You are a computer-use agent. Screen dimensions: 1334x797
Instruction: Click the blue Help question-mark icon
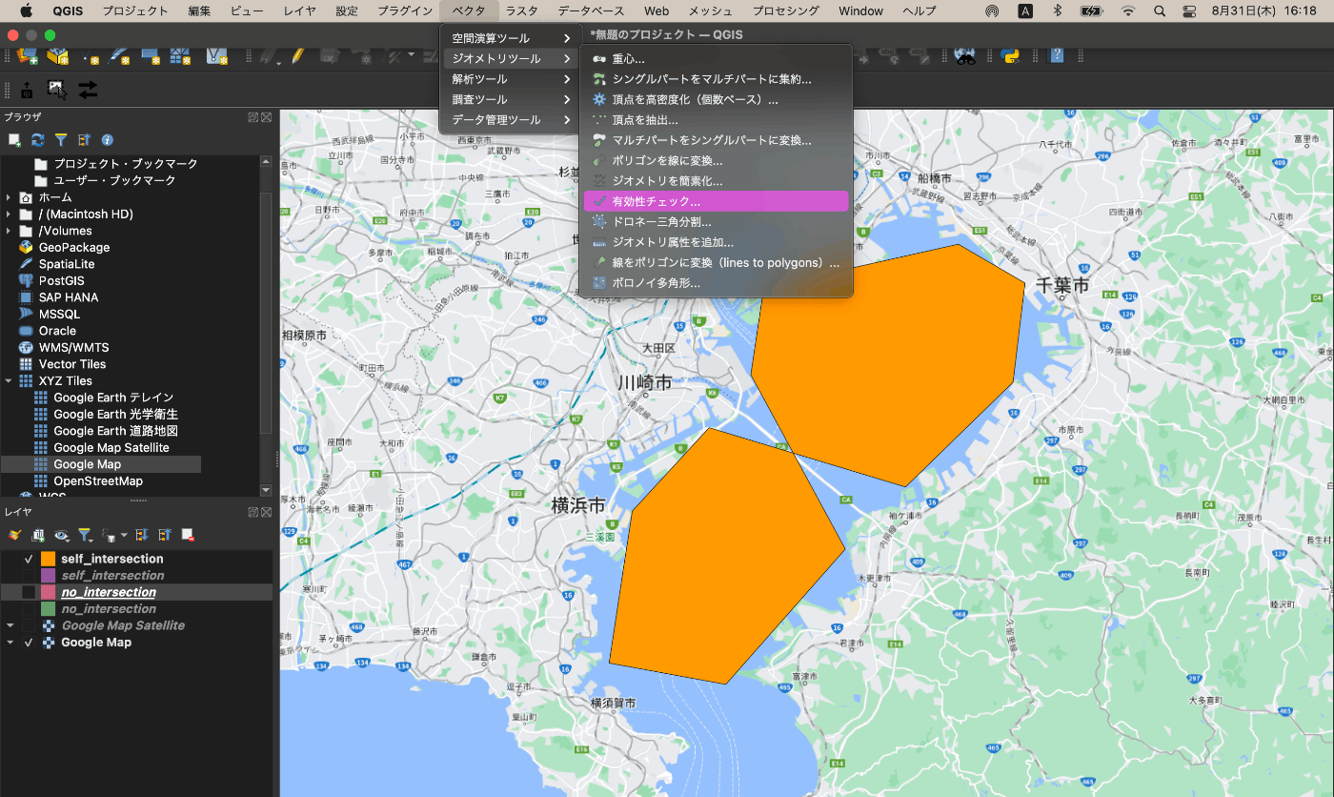(1057, 54)
